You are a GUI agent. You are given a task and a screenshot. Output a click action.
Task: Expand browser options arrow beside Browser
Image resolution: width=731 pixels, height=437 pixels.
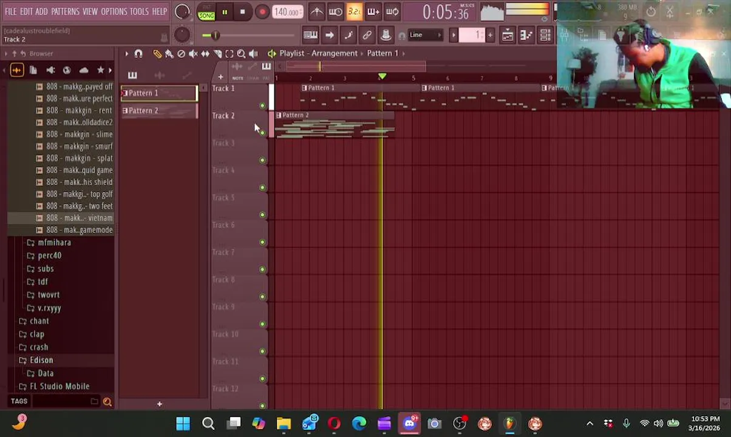click(6, 53)
